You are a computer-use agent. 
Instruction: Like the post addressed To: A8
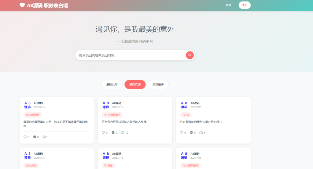tap(182, 132)
